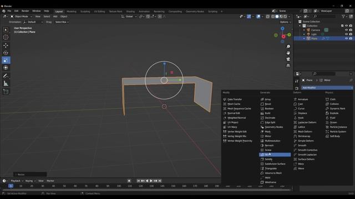Select the Annotate tool
The image size is (355, 199).
coord(6,76)
